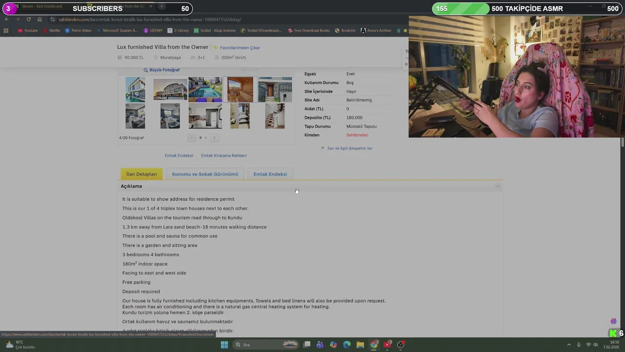Image resolution: width=625 pixels, height=352 pixels.
Task: Open Microsoft Edge from taskbar
Action: [347, 345]
